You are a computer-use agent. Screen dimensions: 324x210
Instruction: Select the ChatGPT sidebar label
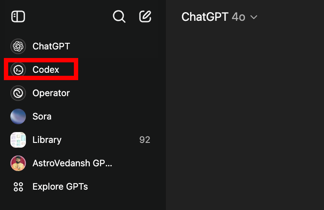pos(51,46)
